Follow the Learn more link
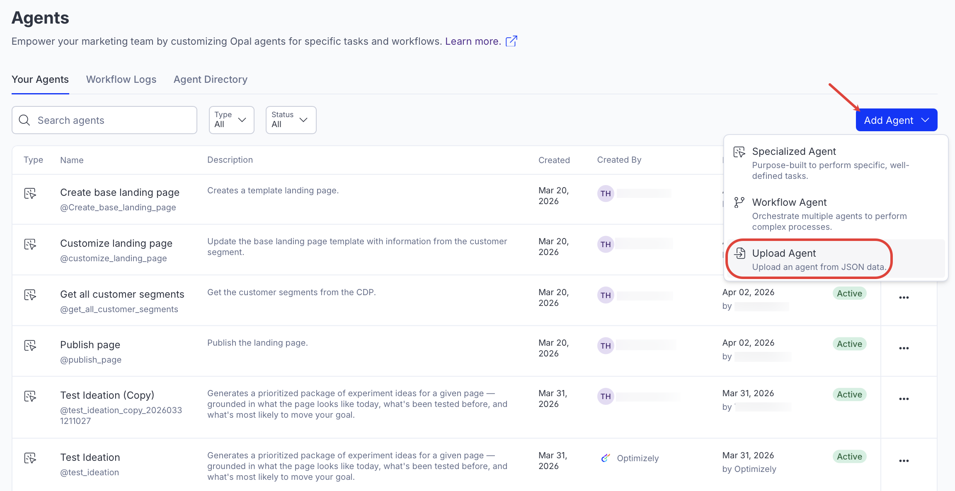The height and width of the screenshot is (491, 955). click(473, 41)
